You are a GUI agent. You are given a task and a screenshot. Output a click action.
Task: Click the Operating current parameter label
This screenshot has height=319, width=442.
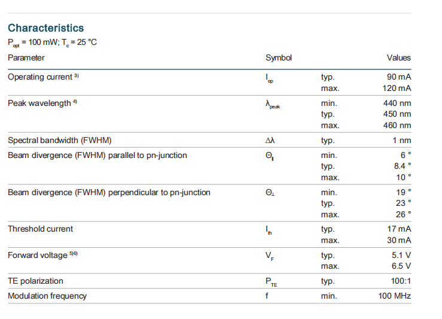[x=39, y=77]
